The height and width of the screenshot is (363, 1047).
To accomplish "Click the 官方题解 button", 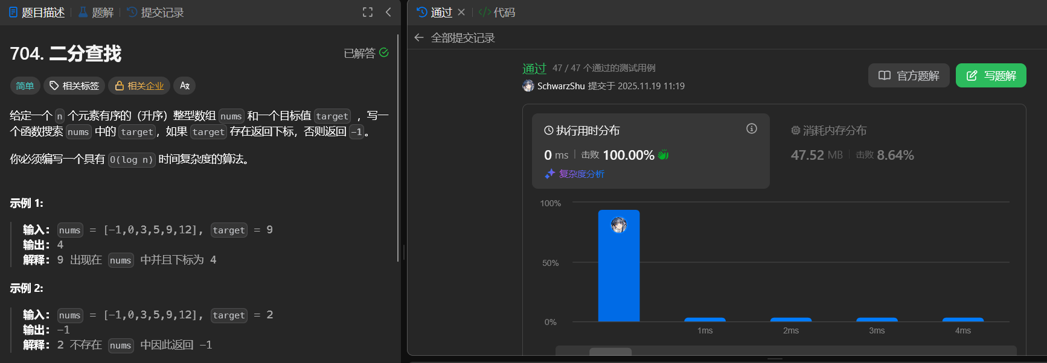I will pyautogui.click(x=908, y=75).
